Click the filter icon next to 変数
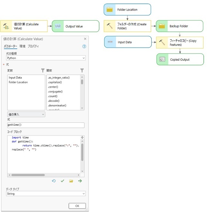 click(x=43, y=70)
